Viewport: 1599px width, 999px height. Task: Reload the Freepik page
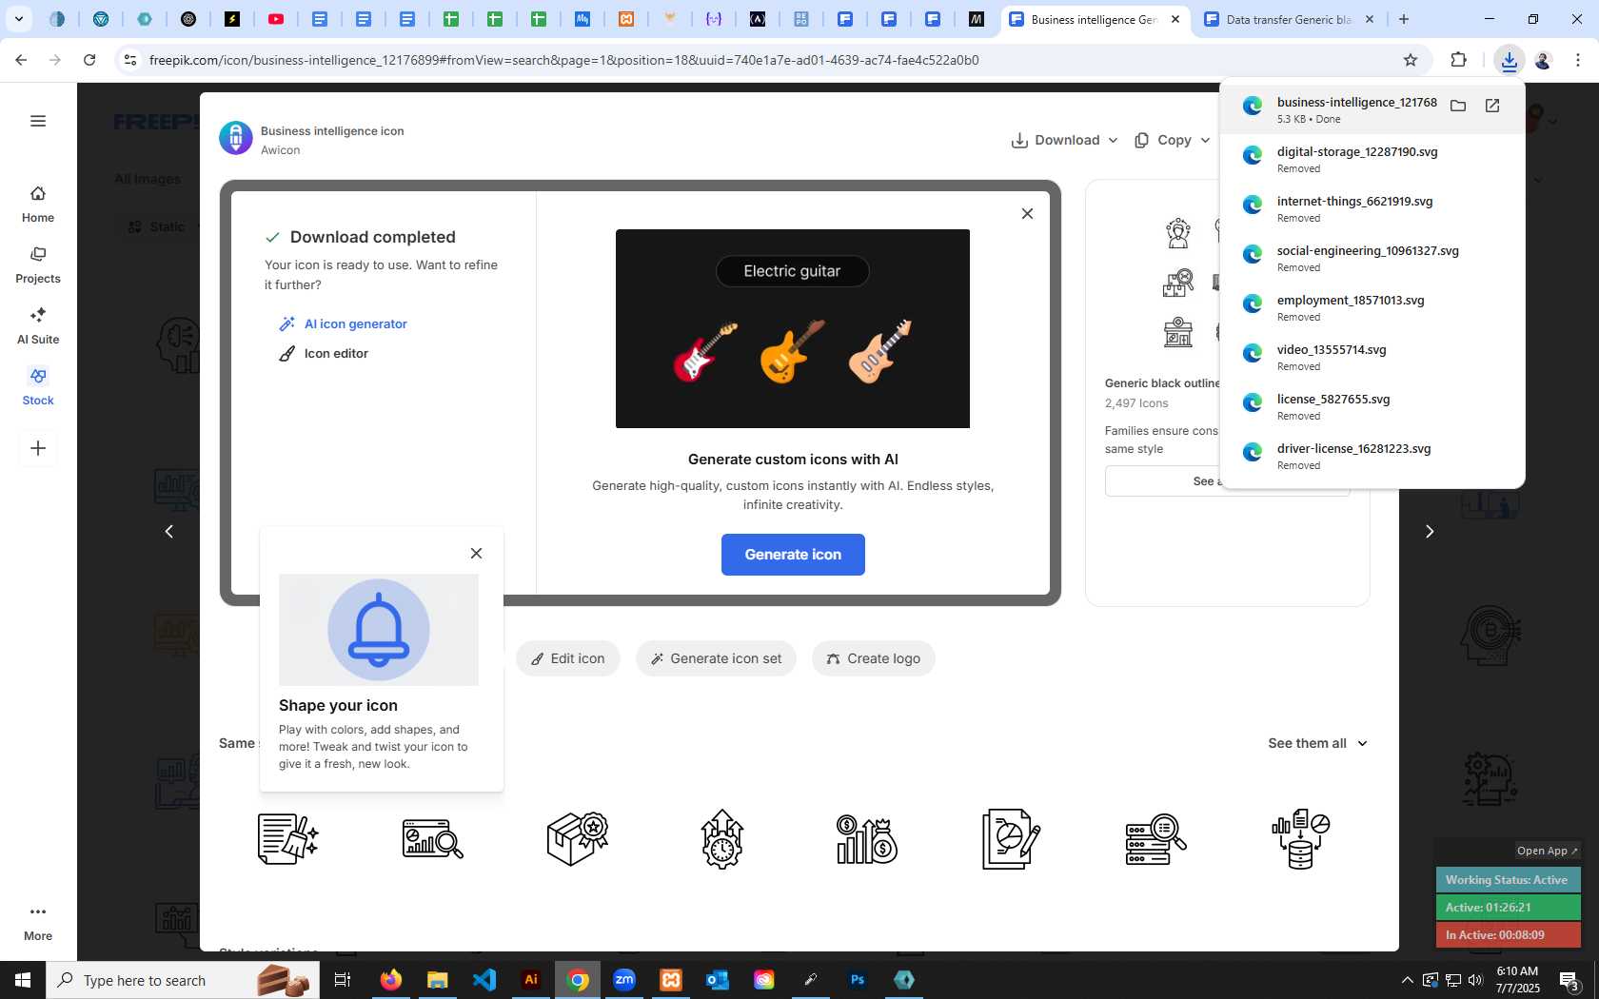(89, 60)
